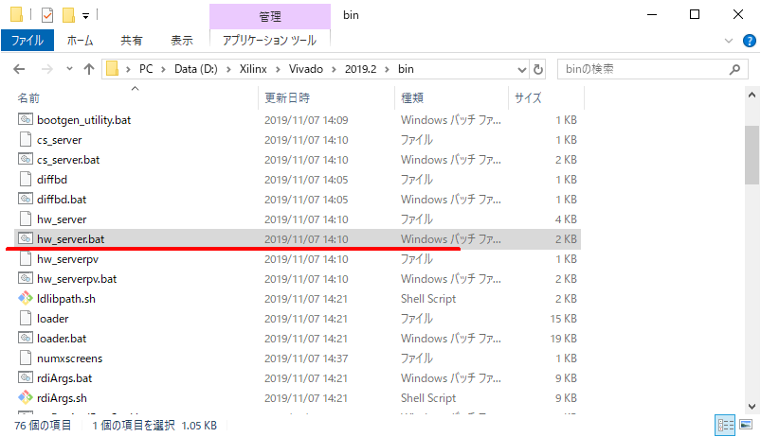
Task: Click the New Folder quick access icon
Action: coord(68,15)
